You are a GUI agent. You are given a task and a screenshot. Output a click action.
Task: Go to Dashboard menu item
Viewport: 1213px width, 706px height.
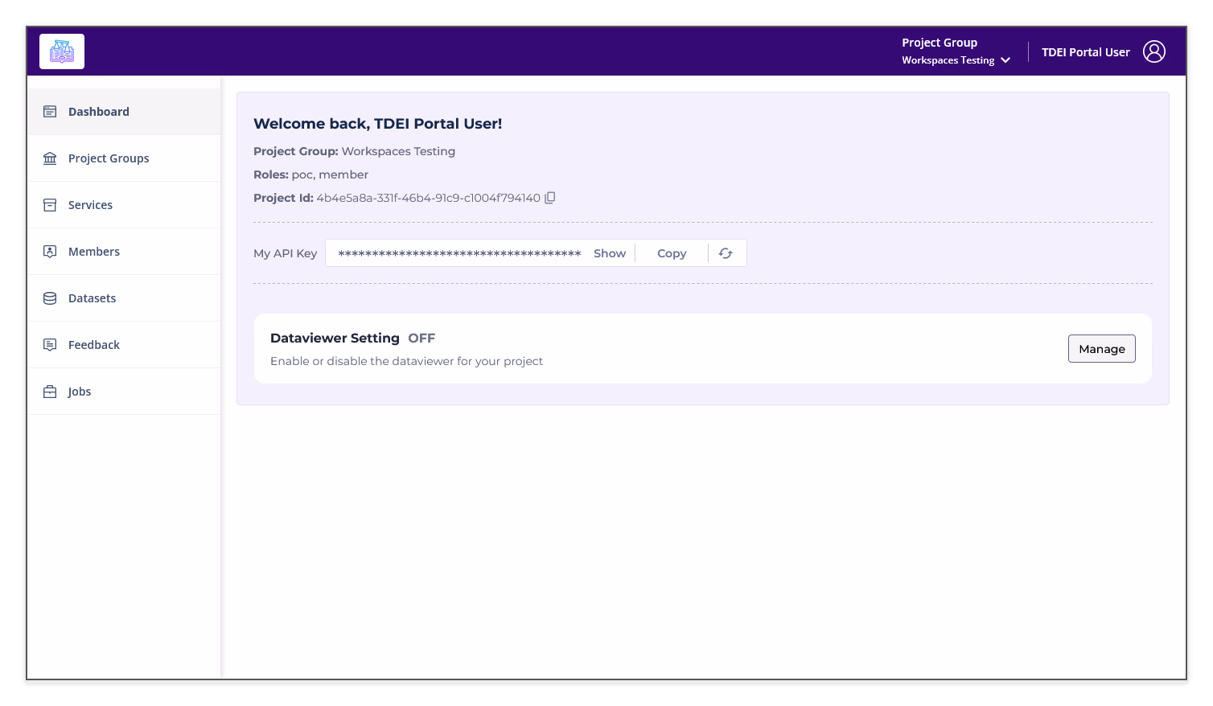click(x=124, y=112)
